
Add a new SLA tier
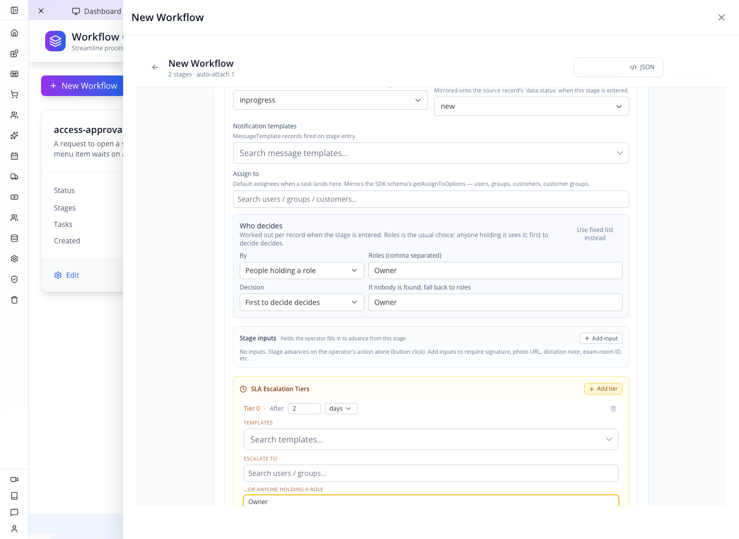[603, 389]
